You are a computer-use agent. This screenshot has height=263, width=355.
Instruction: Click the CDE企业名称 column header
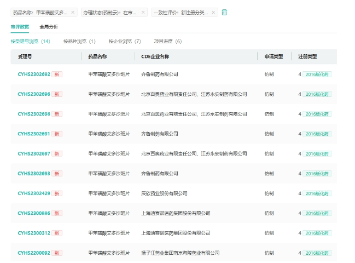point(155,56)
